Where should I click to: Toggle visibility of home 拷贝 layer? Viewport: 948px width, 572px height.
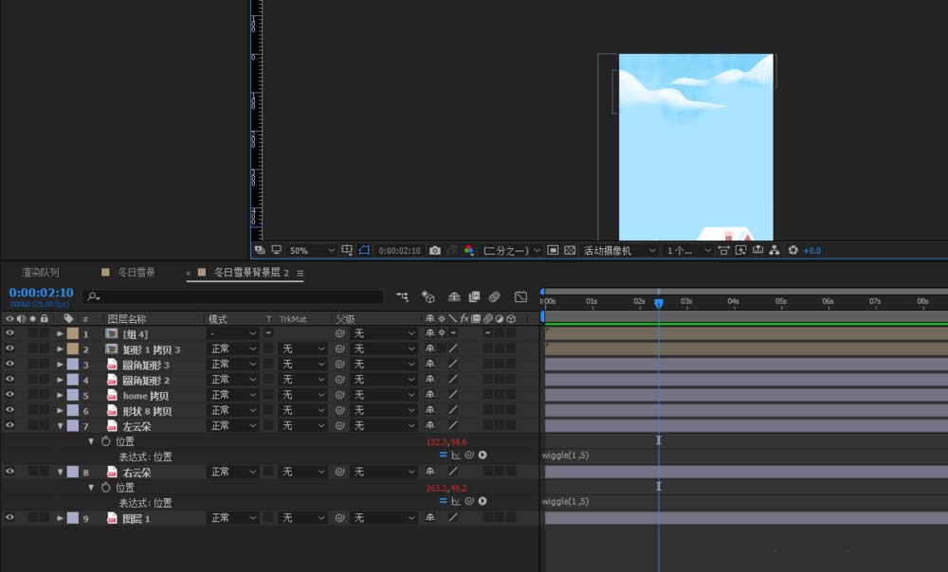9,394
